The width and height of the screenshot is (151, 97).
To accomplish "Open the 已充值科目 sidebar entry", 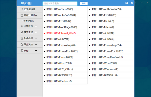I will pyautogui.click(x=29, y=9).
